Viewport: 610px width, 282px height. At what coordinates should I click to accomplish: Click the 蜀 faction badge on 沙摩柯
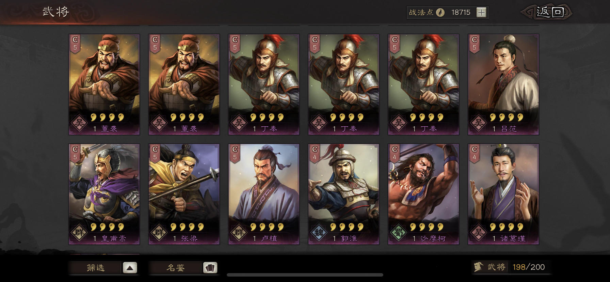click(x=399, y=233)
